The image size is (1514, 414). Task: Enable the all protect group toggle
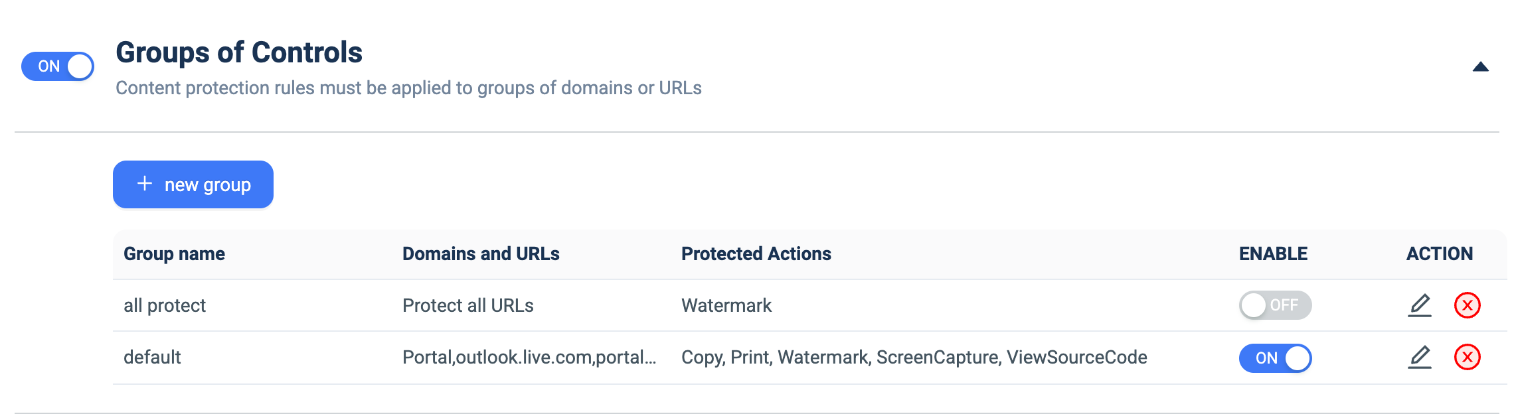click(x=1275, y=305)
